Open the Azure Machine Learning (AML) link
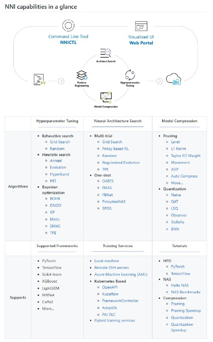The width and height of the screenshot is (213, 342). click(121, 274)
